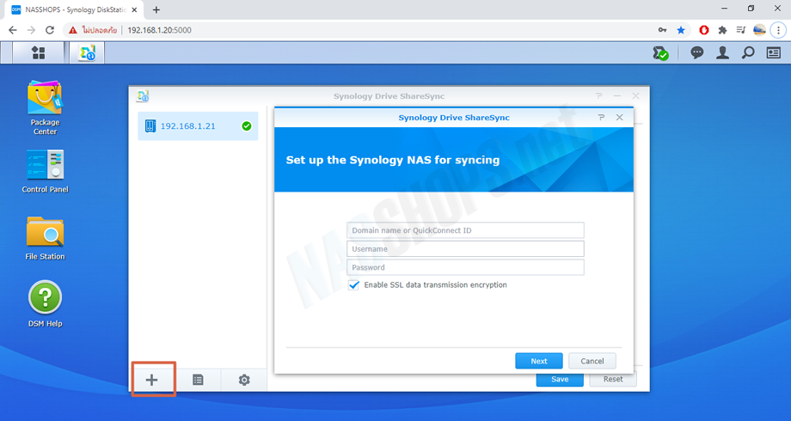Open a new browser tab
This screenshot has width=791, height=421.
[156, 9]
